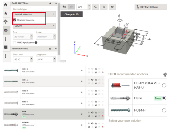This screenshot has width=170, height=132.
Task: Open the Favorites star in sidebar
Action: pos(6,13)
